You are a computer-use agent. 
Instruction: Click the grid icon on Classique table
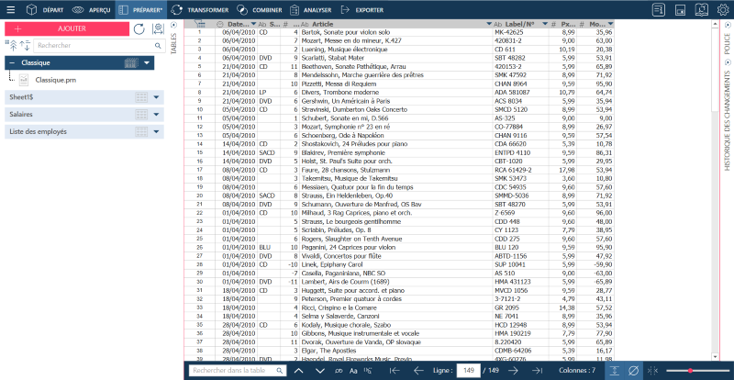tap(131, 62)
